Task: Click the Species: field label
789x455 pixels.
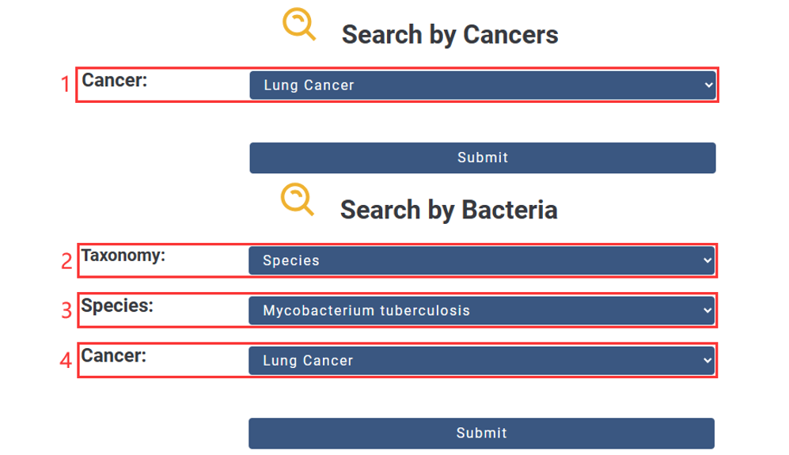Action: point(117,306)
